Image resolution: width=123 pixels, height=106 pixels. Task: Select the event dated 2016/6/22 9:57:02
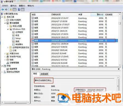[x=75, y=60]
